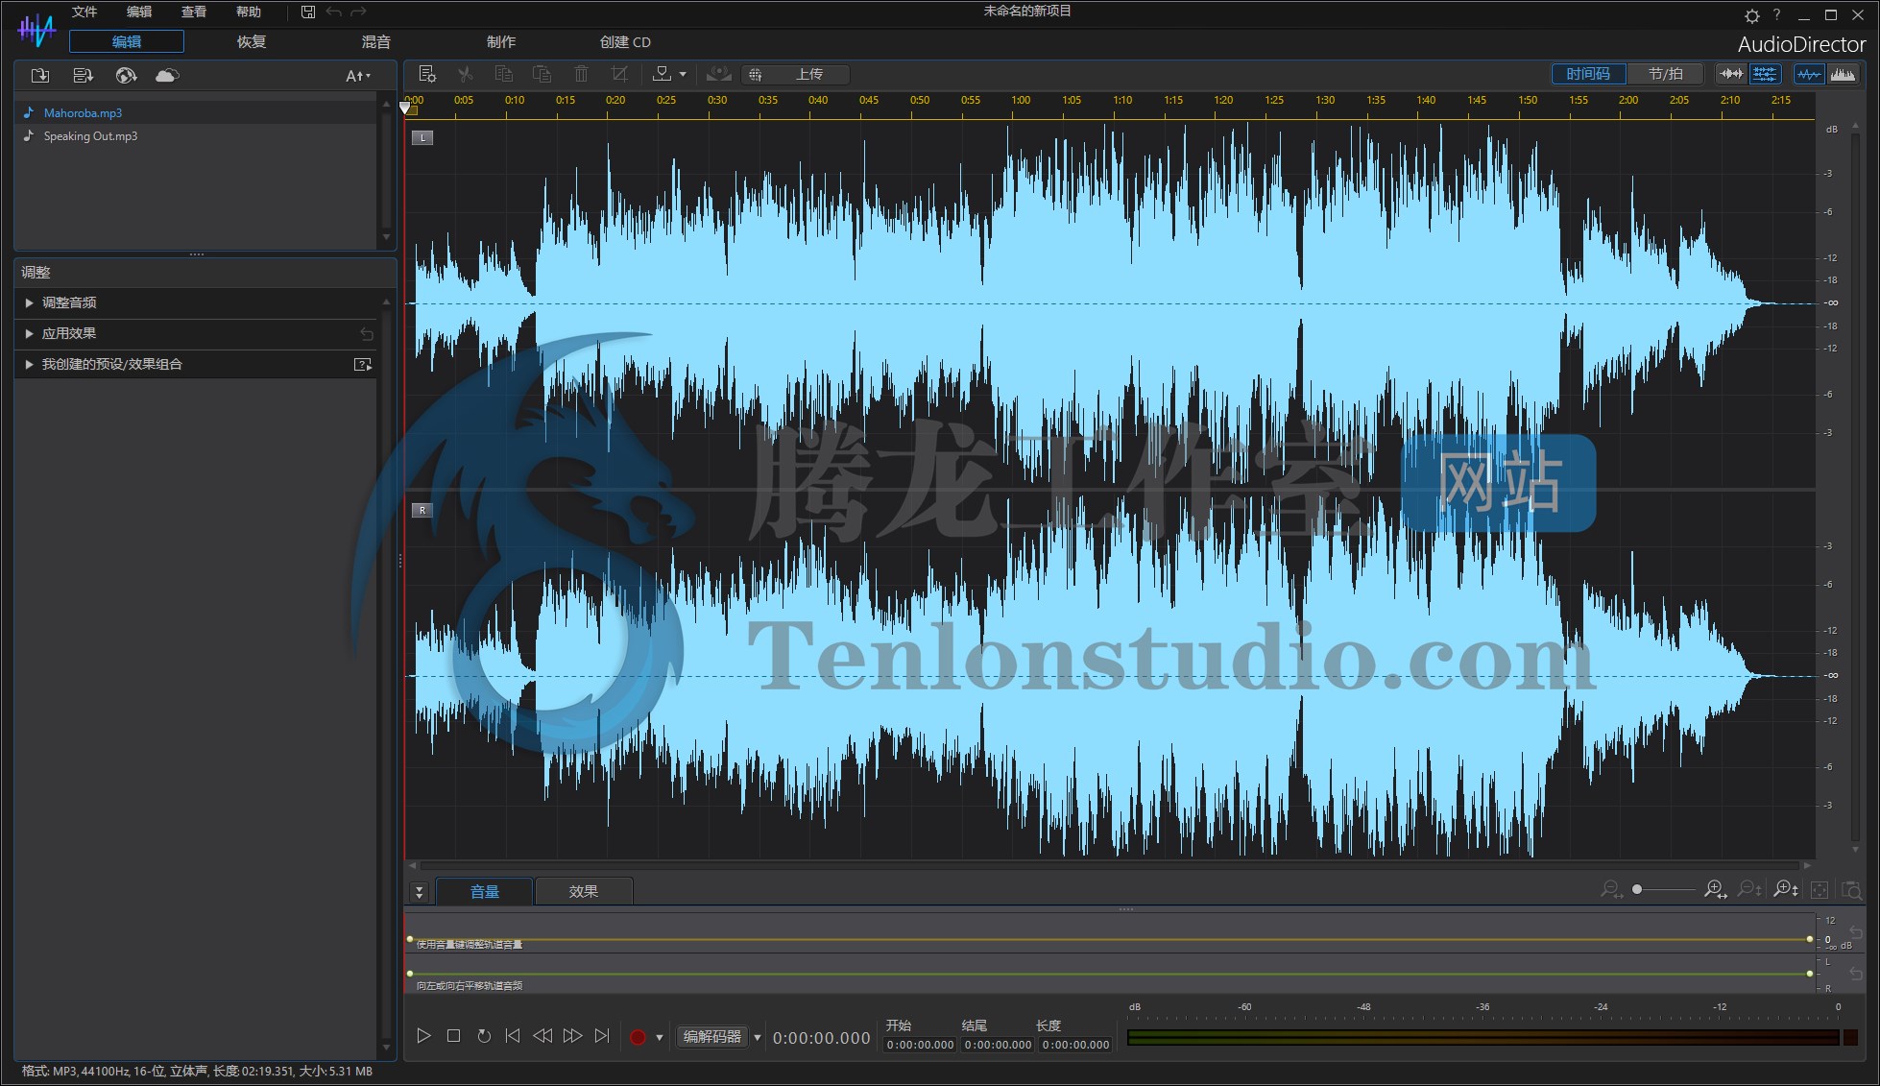Image resolution: width=1880 pixels, height=1086 pixels.
Task: Open DirectorZone sound clips globe icon
Action: (x=126, y=75)
